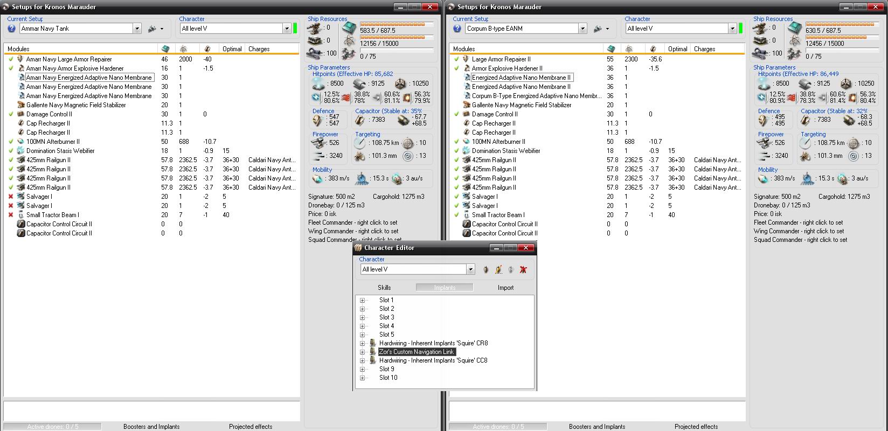888x431 pixels.
Task: Click the red delete character icon
Action: [523, 269]
